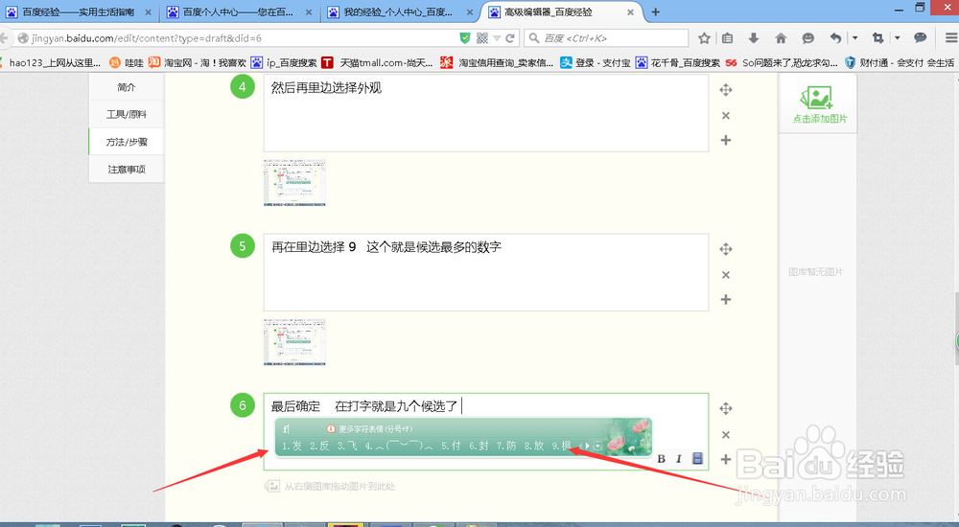Open the hamburger browser menu
This screenshot has height=527, width=959.
coord(951,38)
